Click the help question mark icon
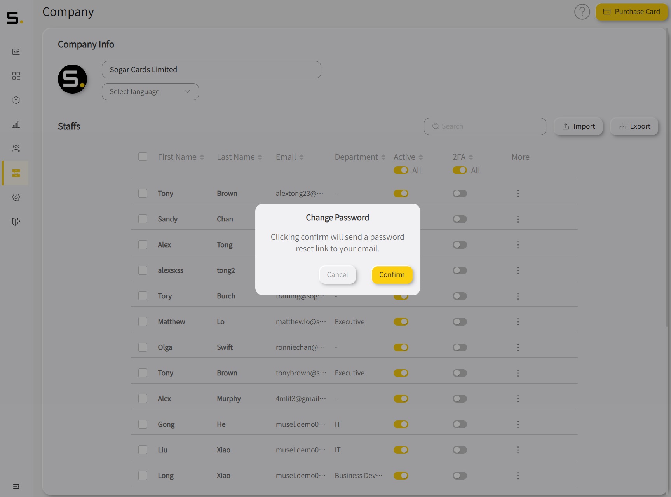This screenshot has height=497, width=671. [582, 12]
